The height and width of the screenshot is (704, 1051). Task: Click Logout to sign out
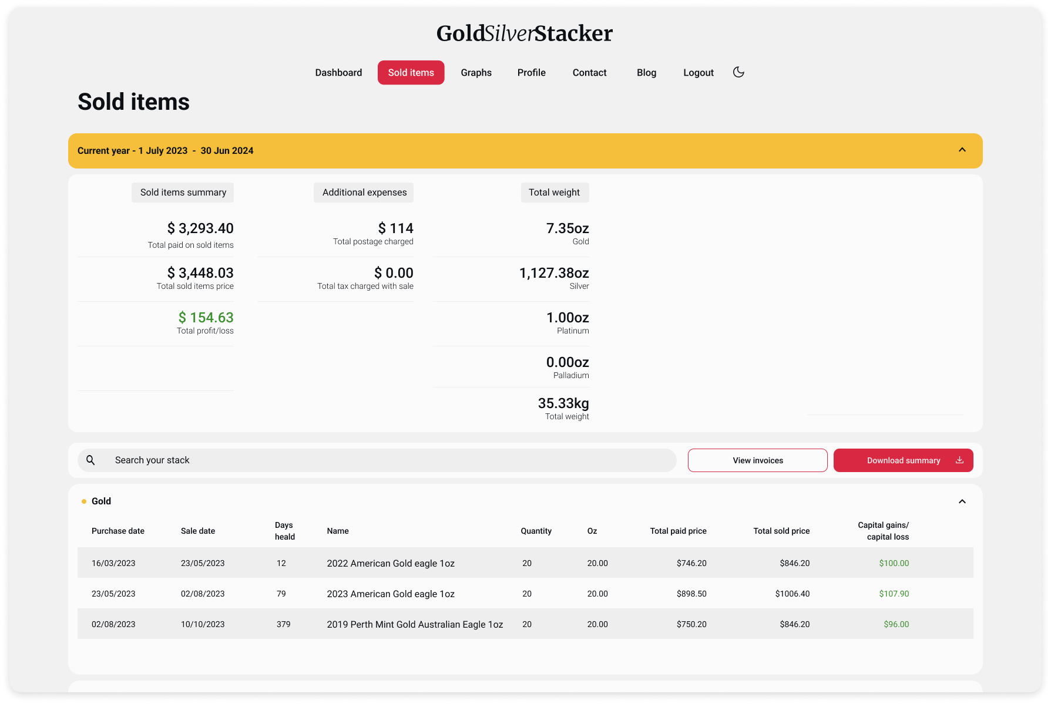click(698, 72)
